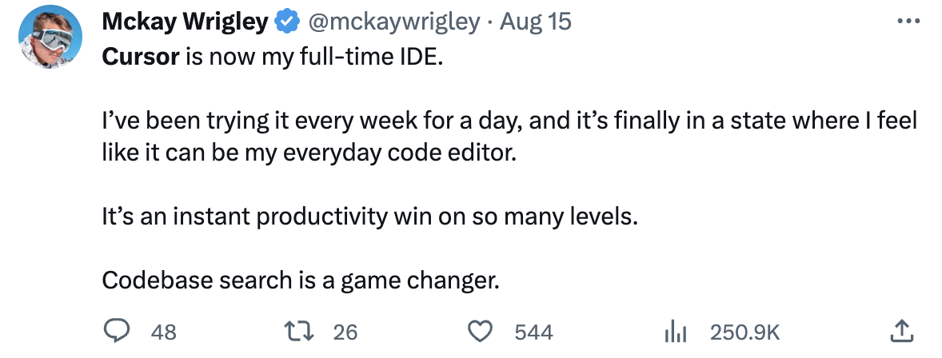Click the author name Mckay Wrigley

[x=186, y=22]
